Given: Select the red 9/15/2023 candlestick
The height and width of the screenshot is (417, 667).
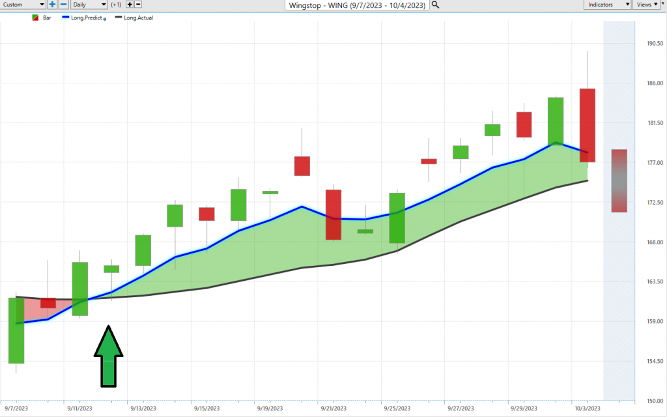Looking at the screenshot, I should [x=206, y=214].
